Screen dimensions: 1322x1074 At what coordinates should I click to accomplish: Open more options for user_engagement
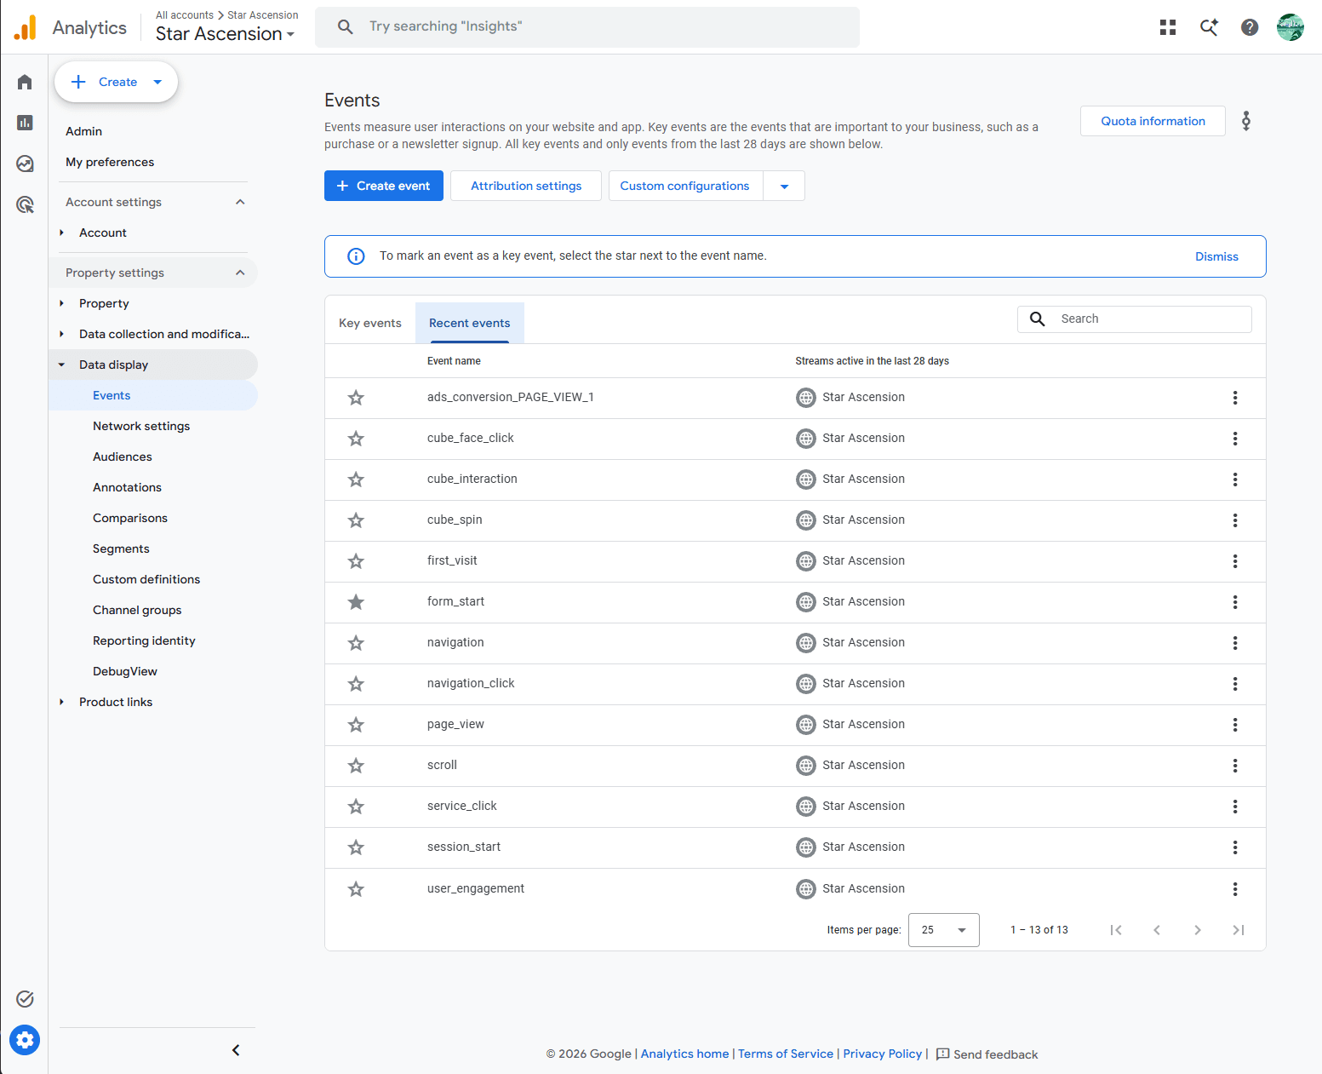[1235, 889]
